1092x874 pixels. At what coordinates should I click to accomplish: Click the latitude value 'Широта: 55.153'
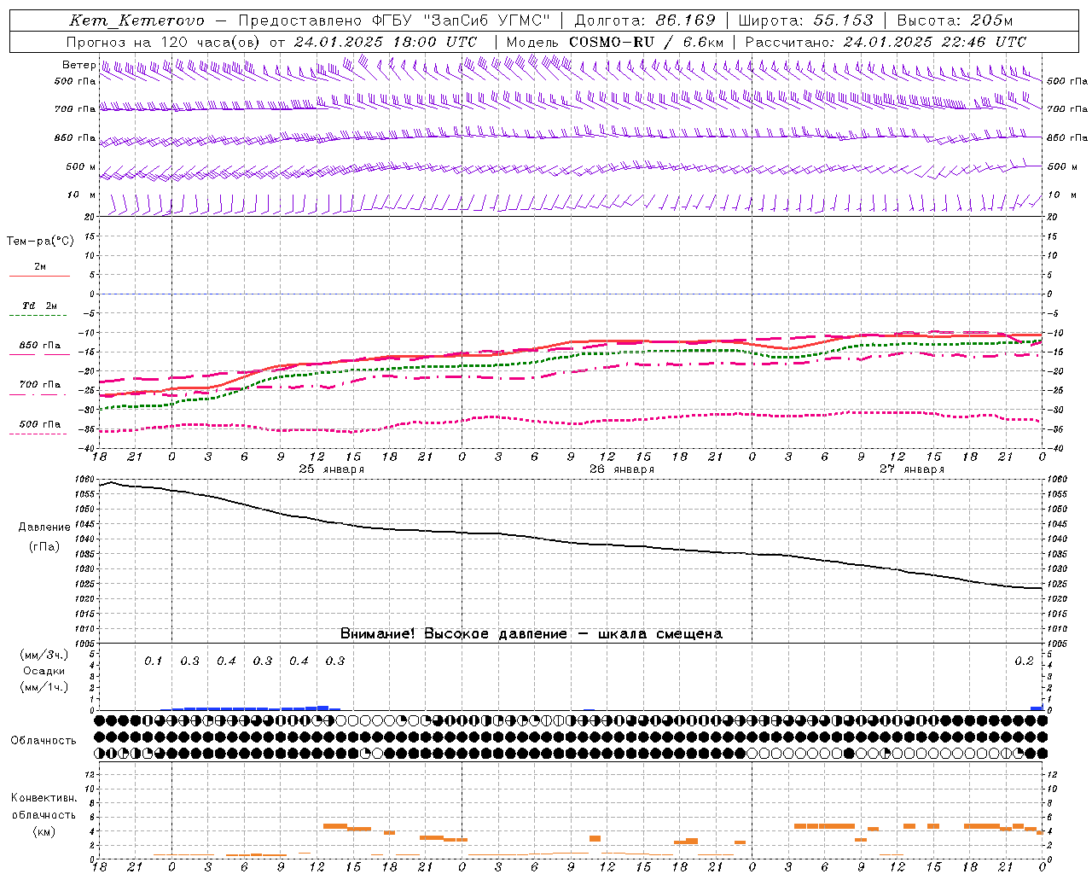[x=806, y=20]
